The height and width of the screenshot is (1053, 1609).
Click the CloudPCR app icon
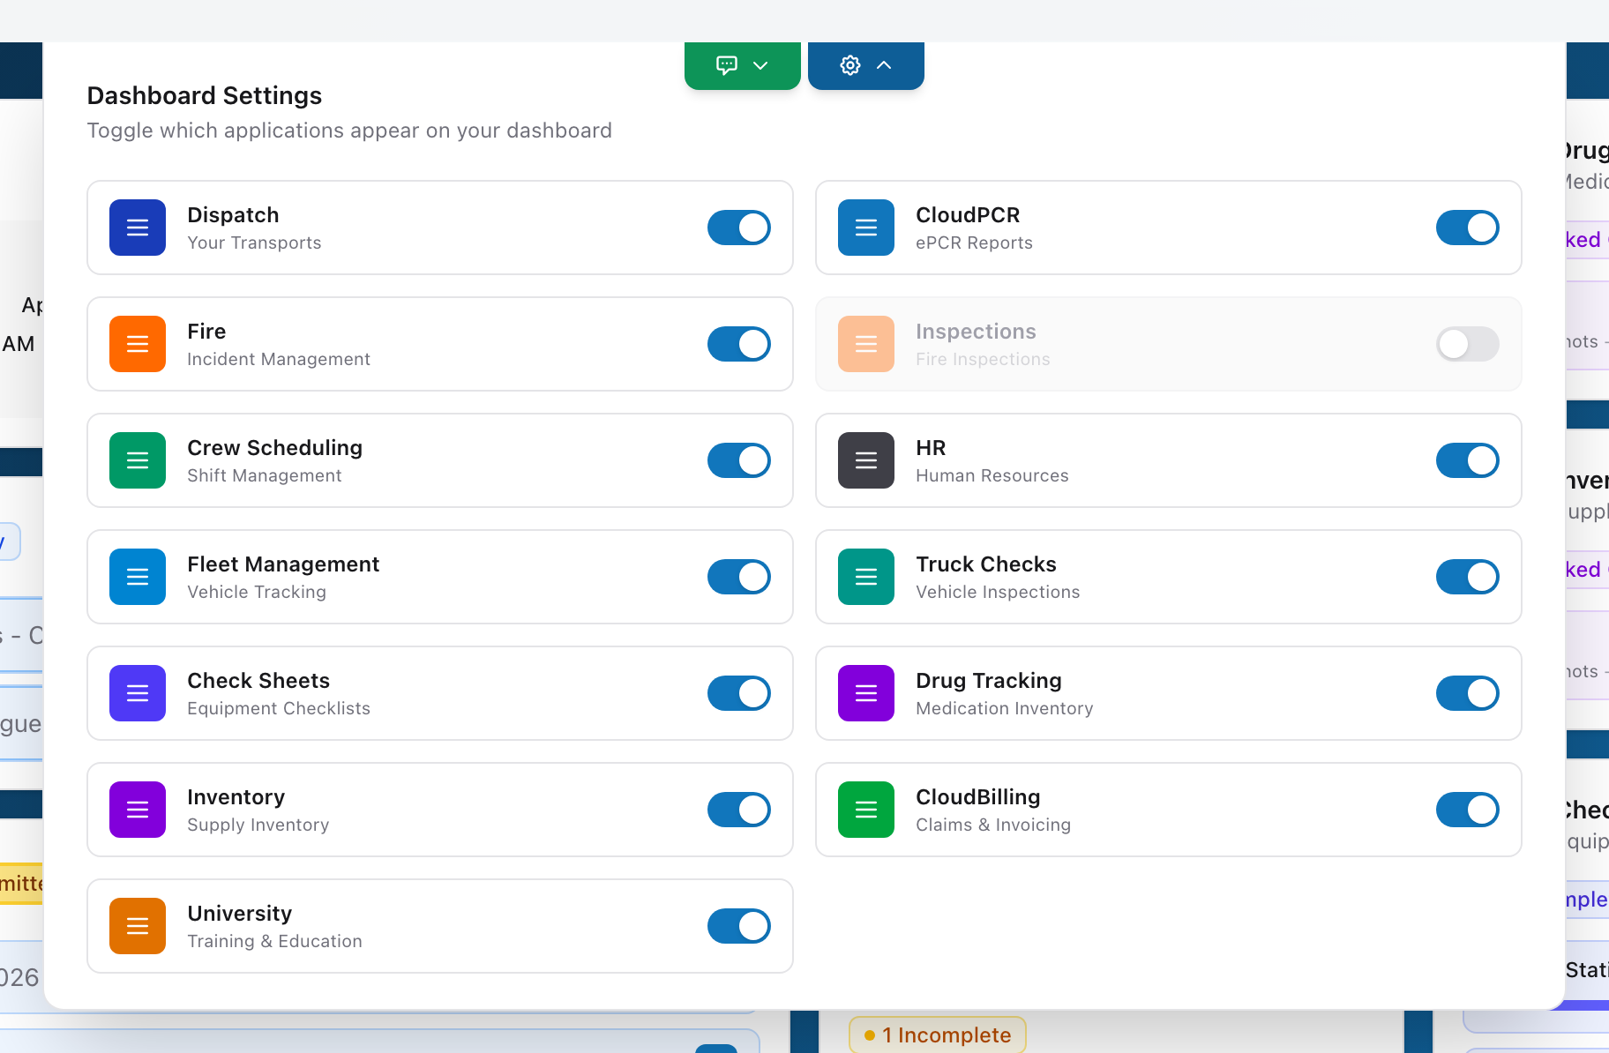pyautogui.click(x=866, y=228)
